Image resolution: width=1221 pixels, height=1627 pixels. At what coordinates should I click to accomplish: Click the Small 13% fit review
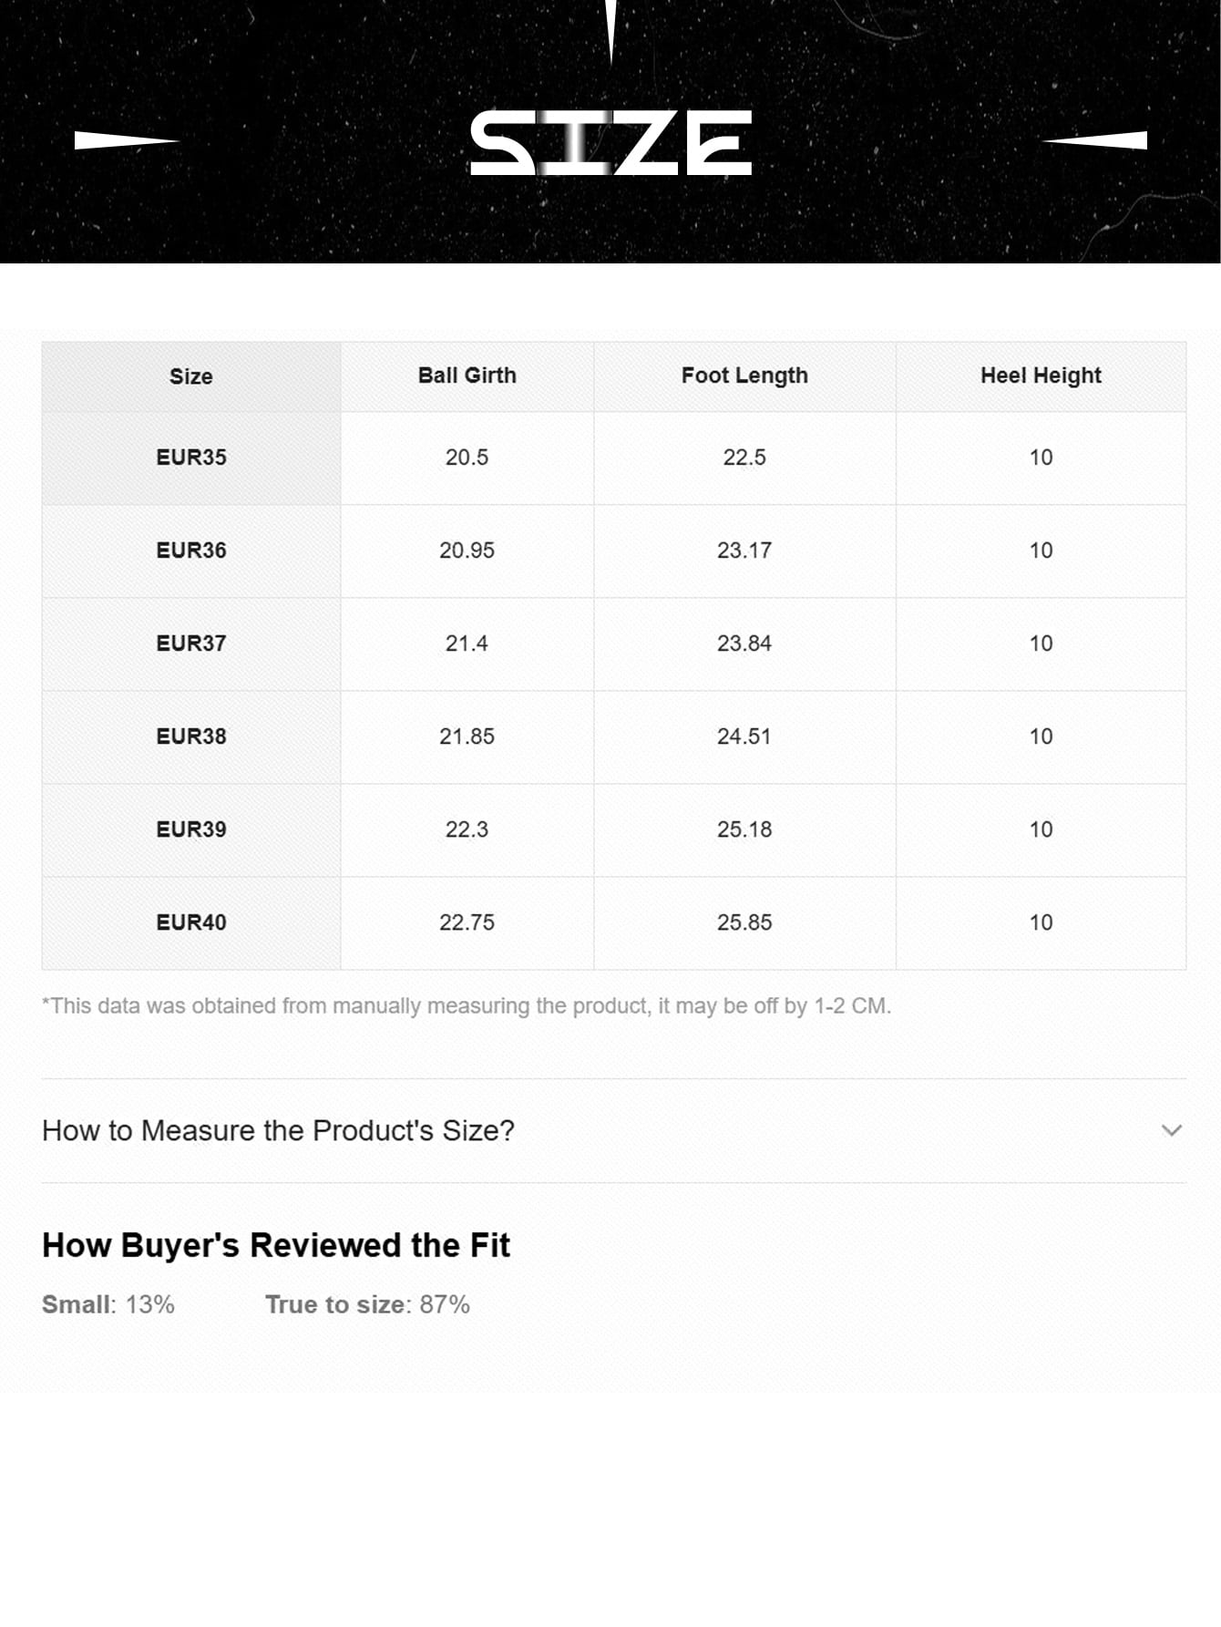pyautogui.click(x=108, y=1304)
